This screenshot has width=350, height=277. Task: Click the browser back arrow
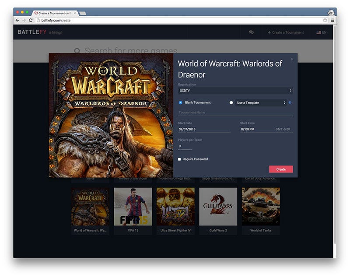[x=17, y=20]
